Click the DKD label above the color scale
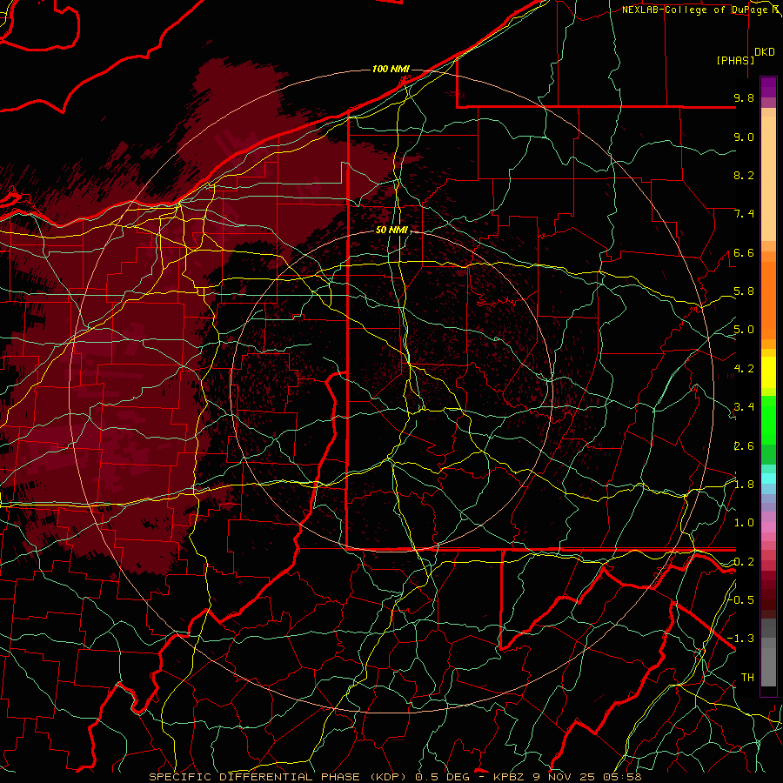 [x=765, y=51]
